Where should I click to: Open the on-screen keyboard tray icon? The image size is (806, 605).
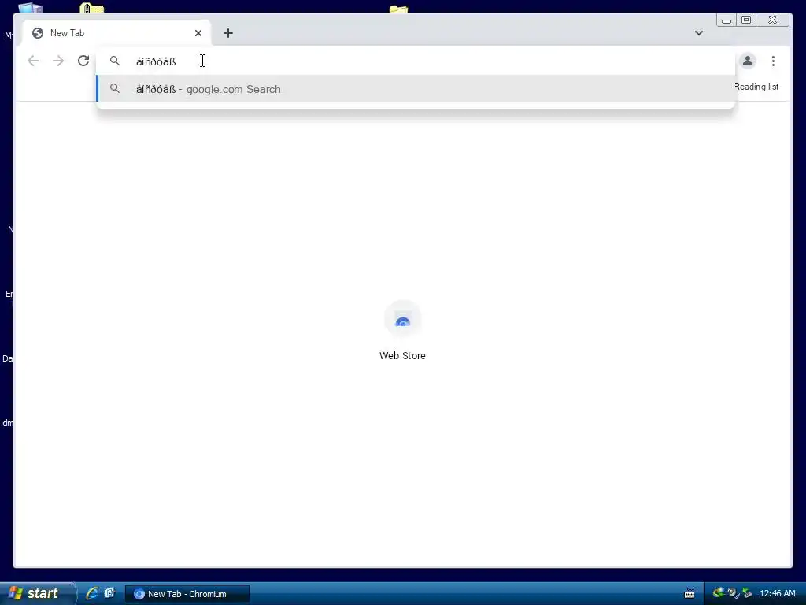pos(690,594)
